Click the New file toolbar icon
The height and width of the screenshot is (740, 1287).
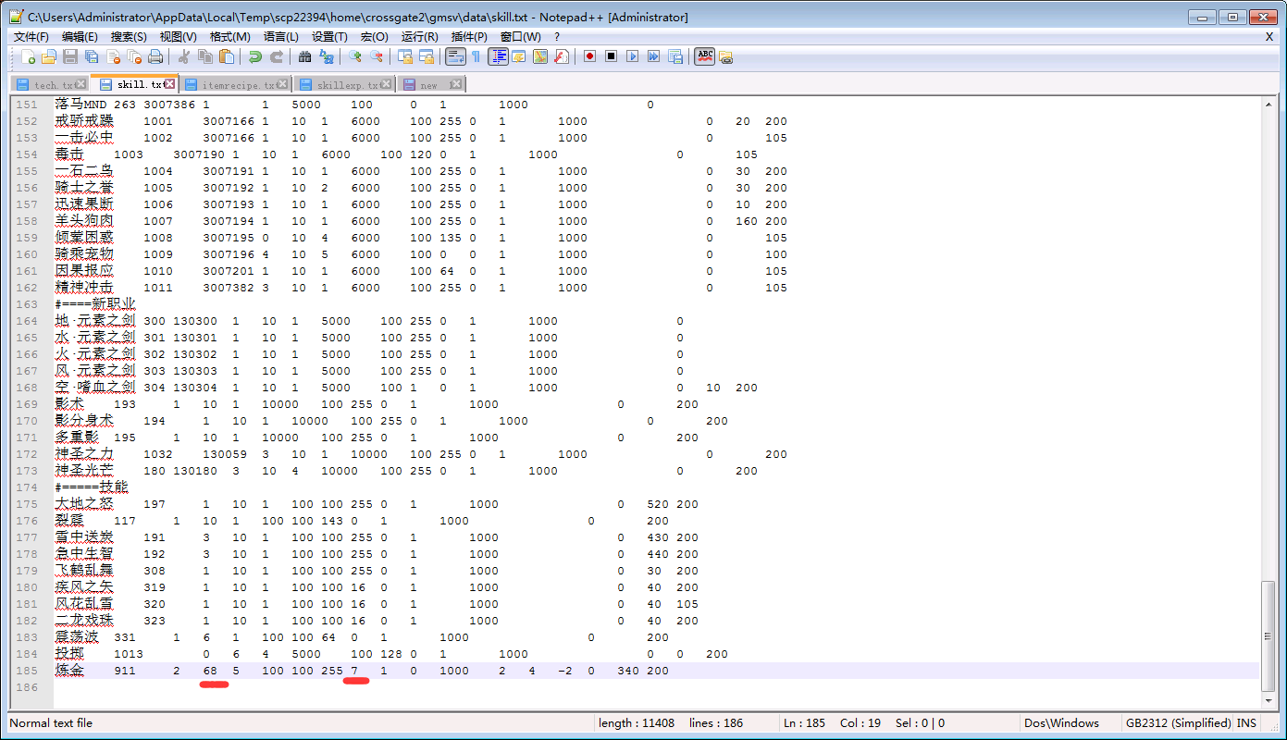(x=28, y=56)
